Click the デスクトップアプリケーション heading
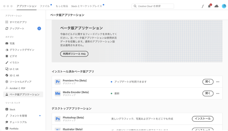Screen dimensions: 228x131 (x=71, y=109)
